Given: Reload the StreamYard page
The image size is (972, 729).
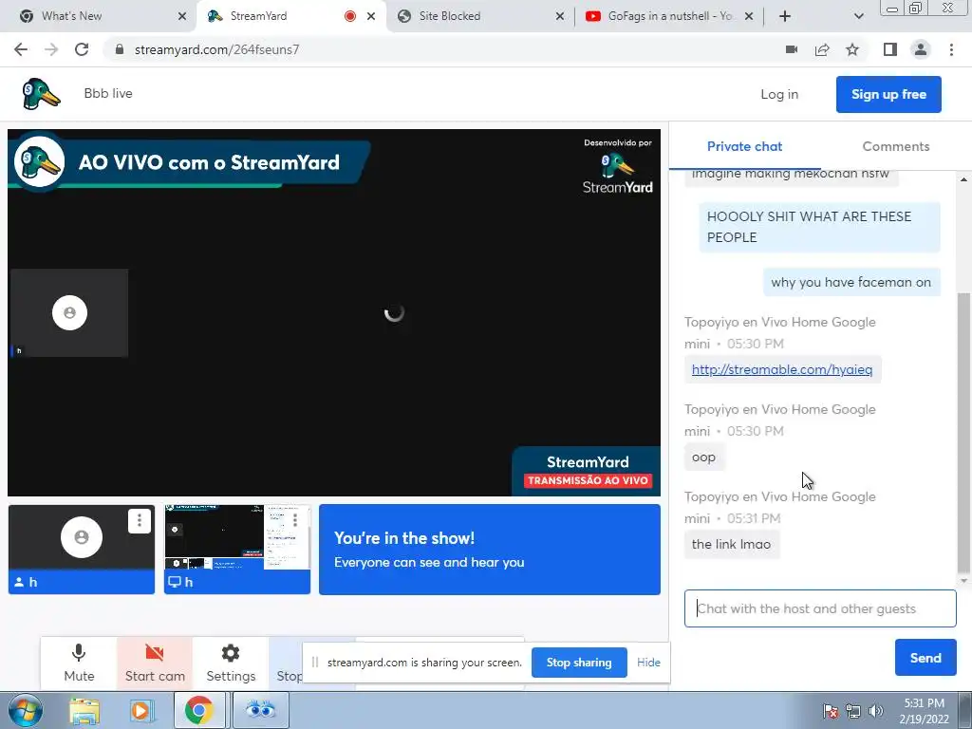Looking at the screenshot, I should point(82,49).
